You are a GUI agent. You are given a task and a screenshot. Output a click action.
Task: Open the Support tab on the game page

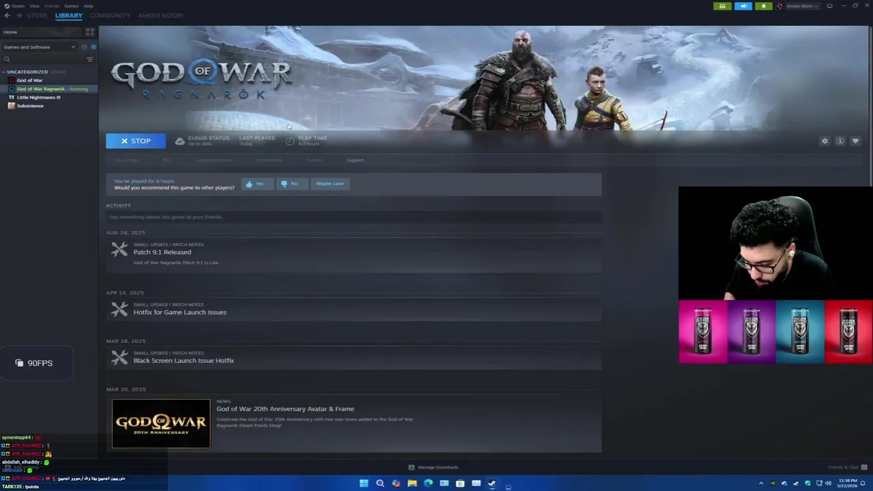coord(355,160)
